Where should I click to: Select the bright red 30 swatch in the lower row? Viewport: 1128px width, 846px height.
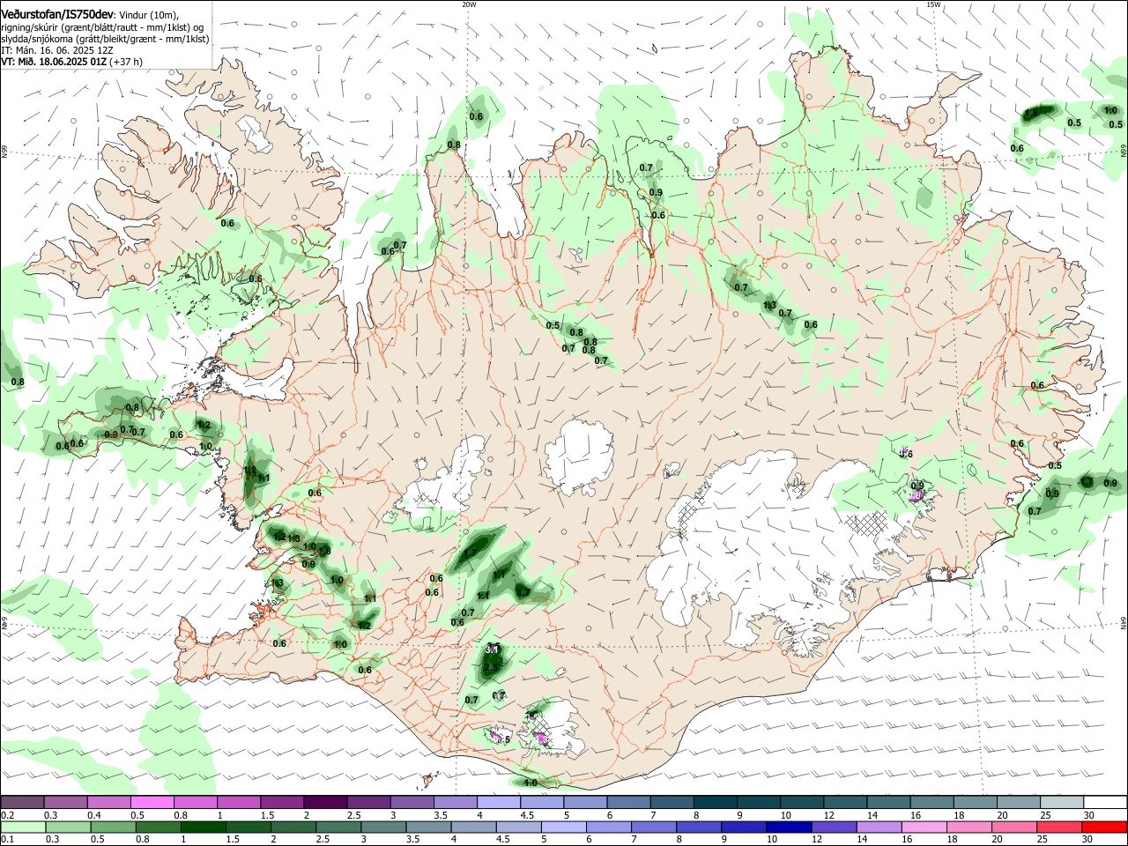tap(1104, 827)
